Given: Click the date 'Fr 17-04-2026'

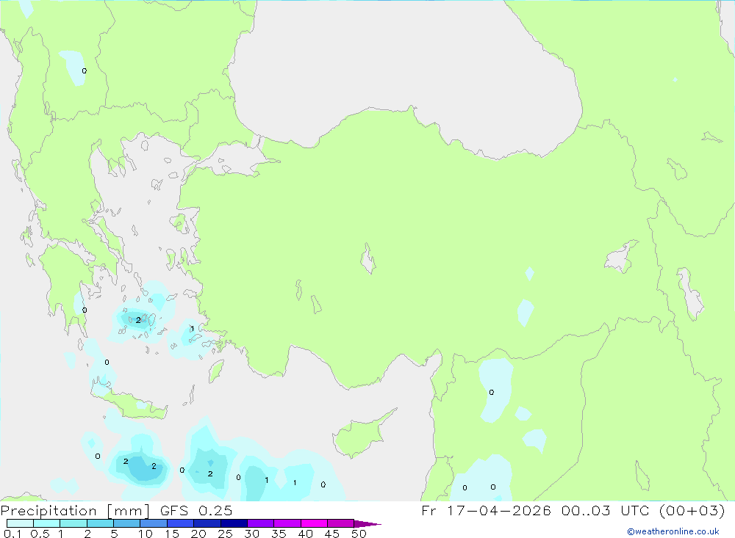Looking at the screenshot, I should pyautogui.click(x=486, y=510).
